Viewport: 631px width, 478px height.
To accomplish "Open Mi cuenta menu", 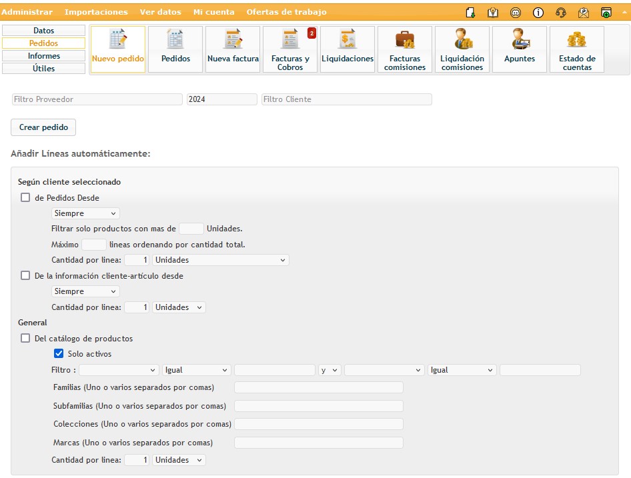I will [x=213, y=12].
